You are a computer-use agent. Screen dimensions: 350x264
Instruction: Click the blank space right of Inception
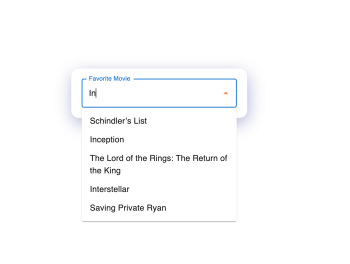(179, 139)
